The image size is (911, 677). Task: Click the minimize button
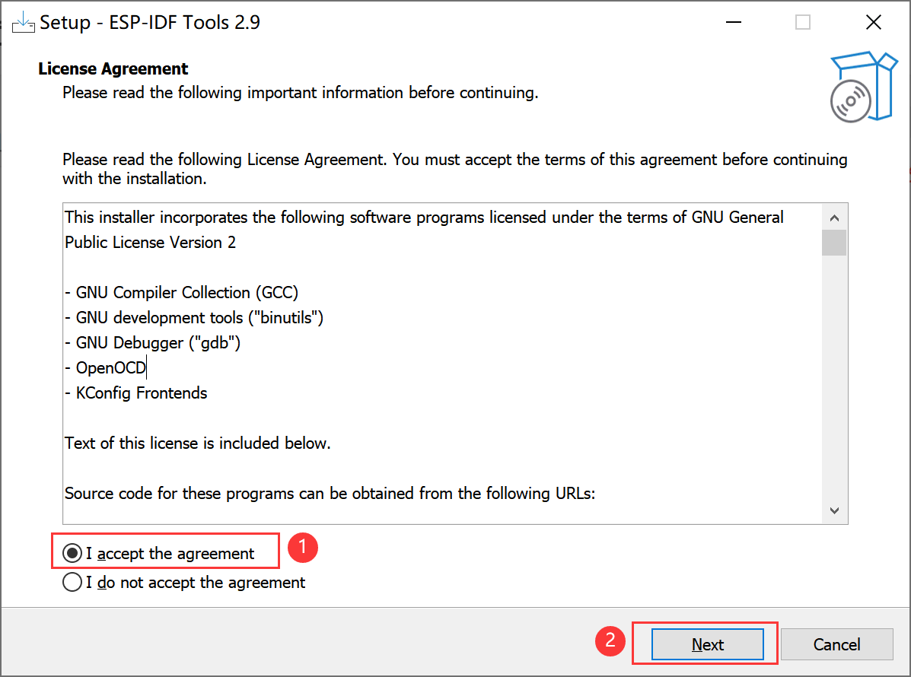(x=733, y=22)
